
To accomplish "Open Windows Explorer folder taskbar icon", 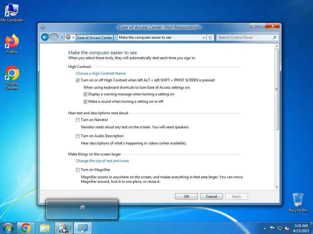I will [45, 228].
